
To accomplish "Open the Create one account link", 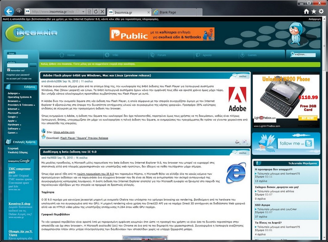I will (x=26, y=79).
